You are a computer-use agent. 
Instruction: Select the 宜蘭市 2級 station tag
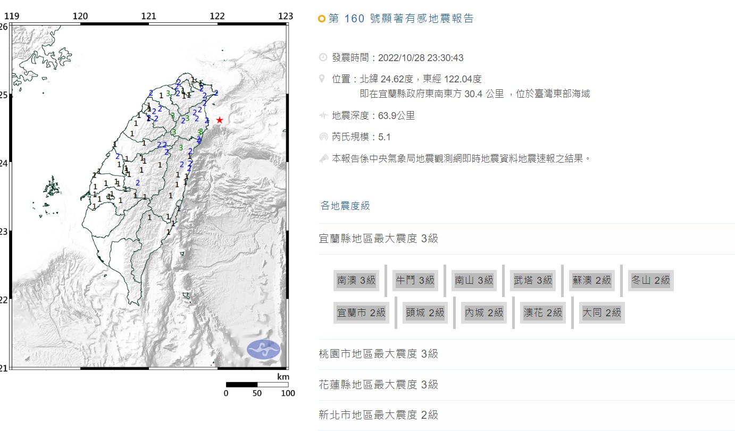pos(361,312)
